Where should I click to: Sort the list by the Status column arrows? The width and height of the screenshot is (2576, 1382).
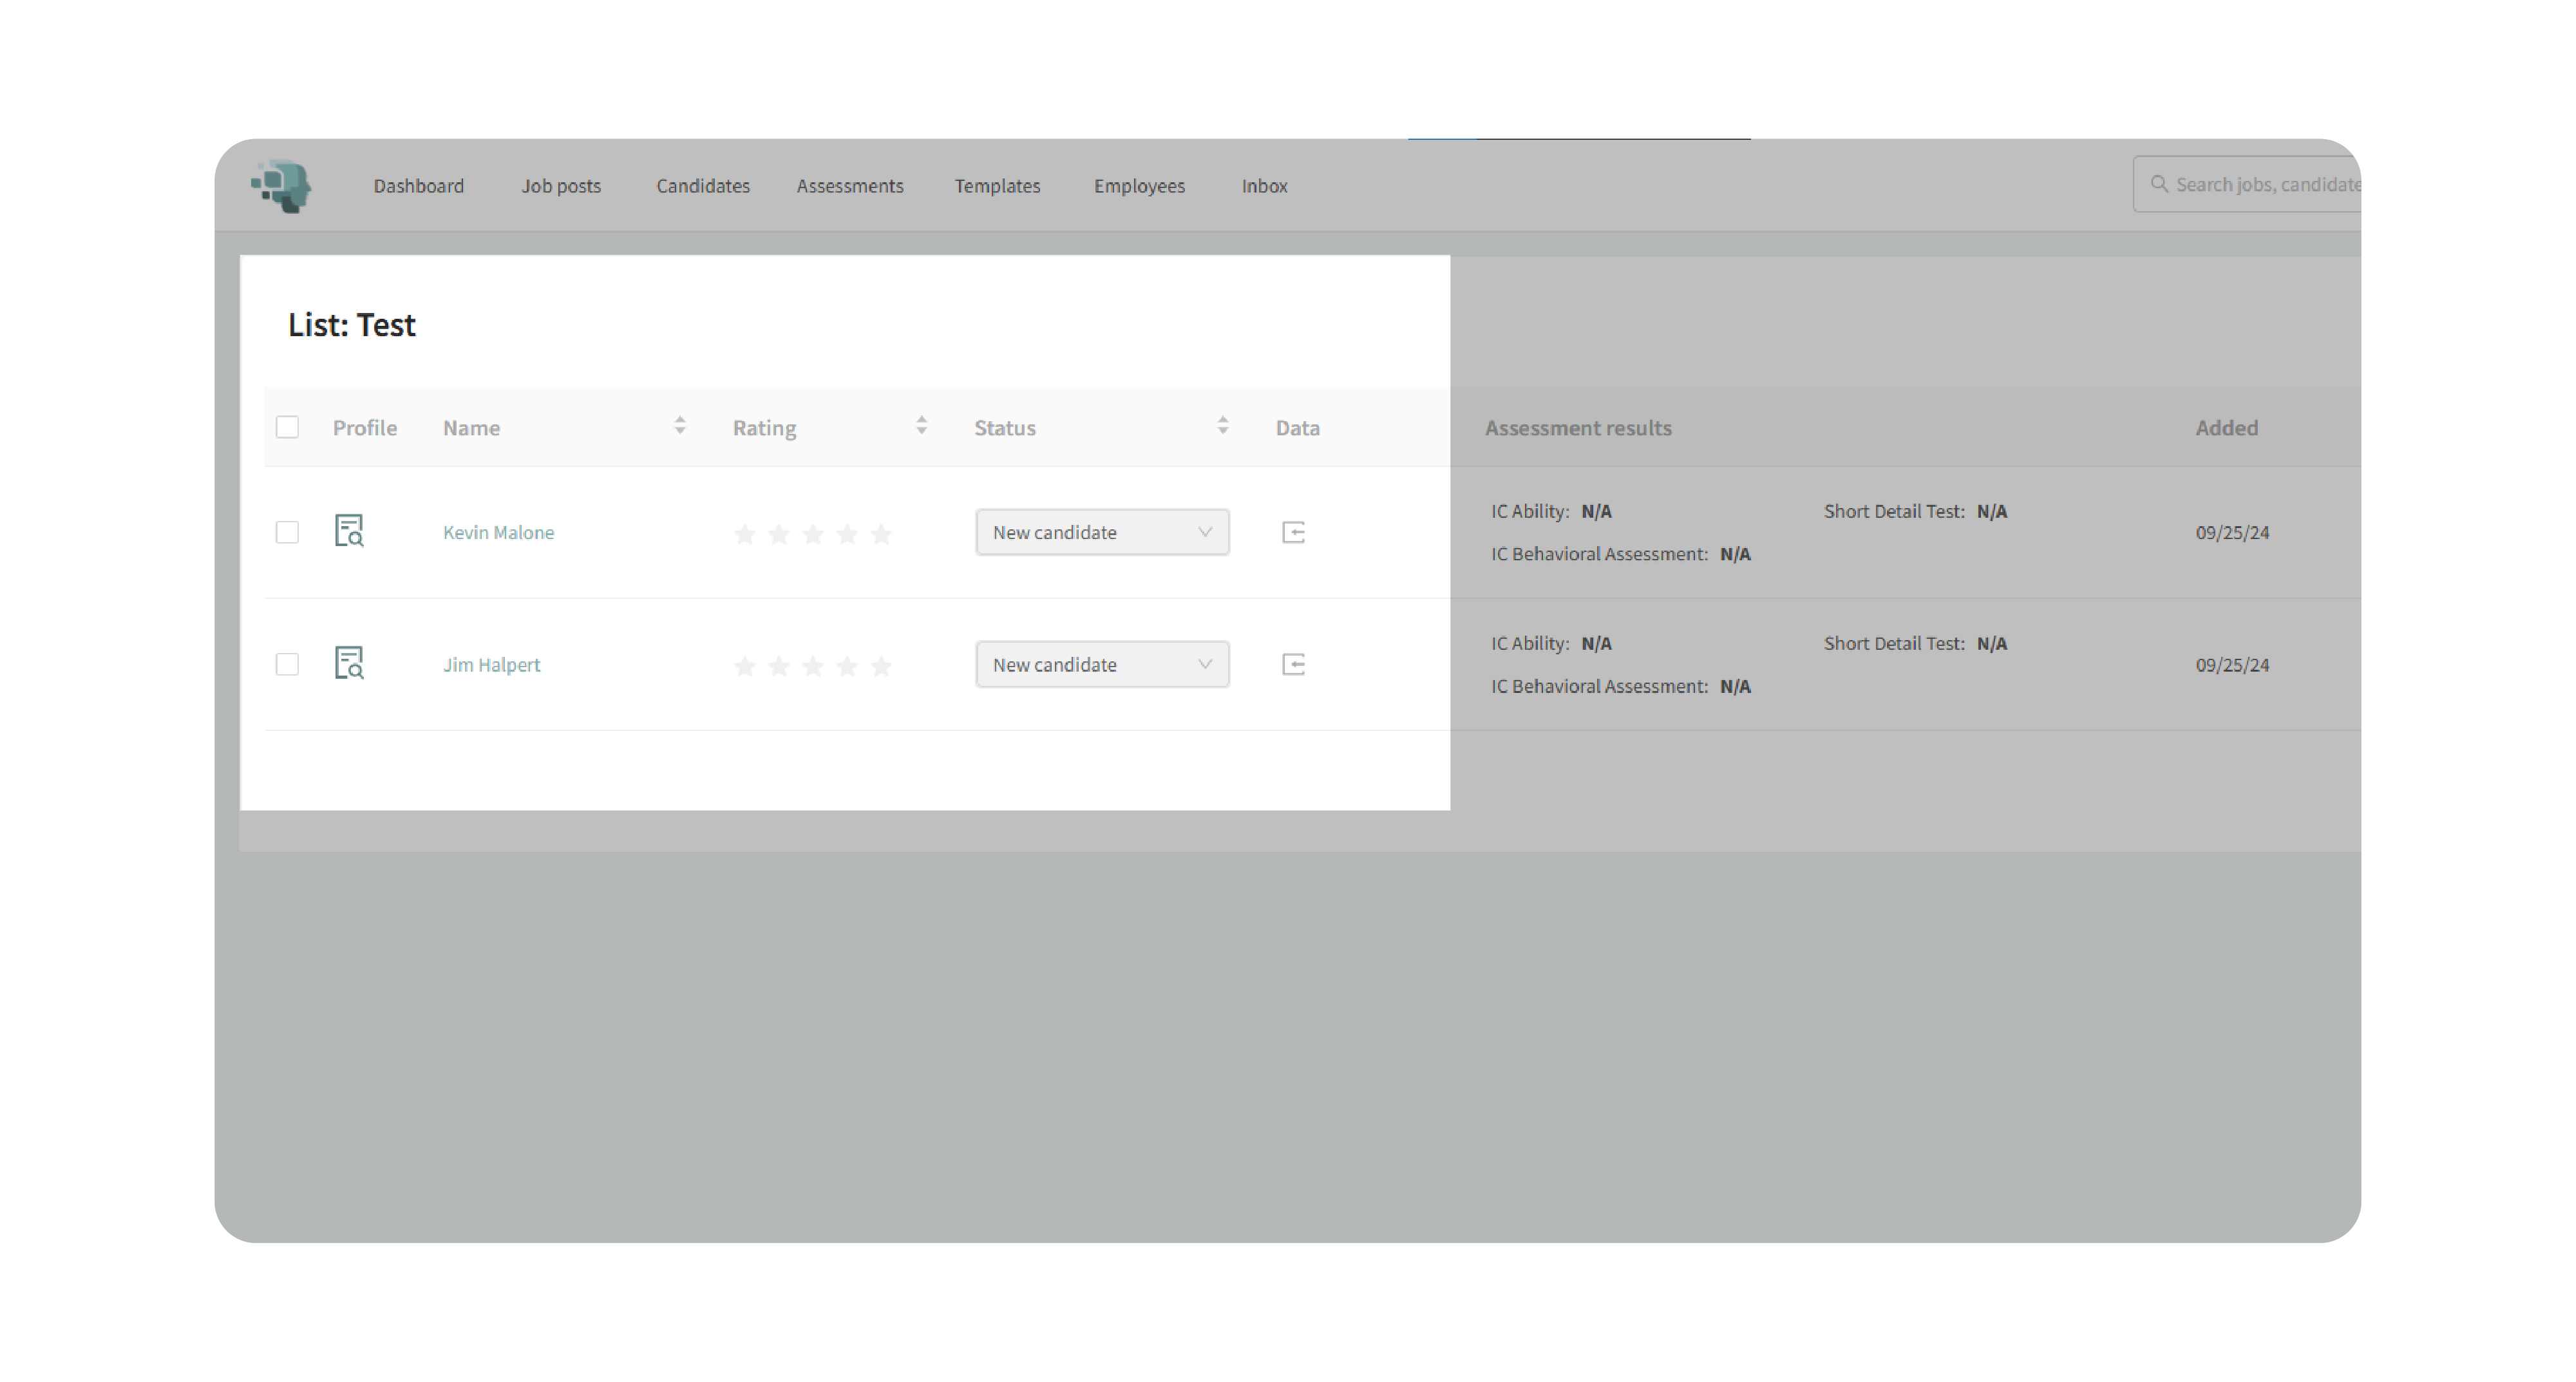[x=1222, y=426]
